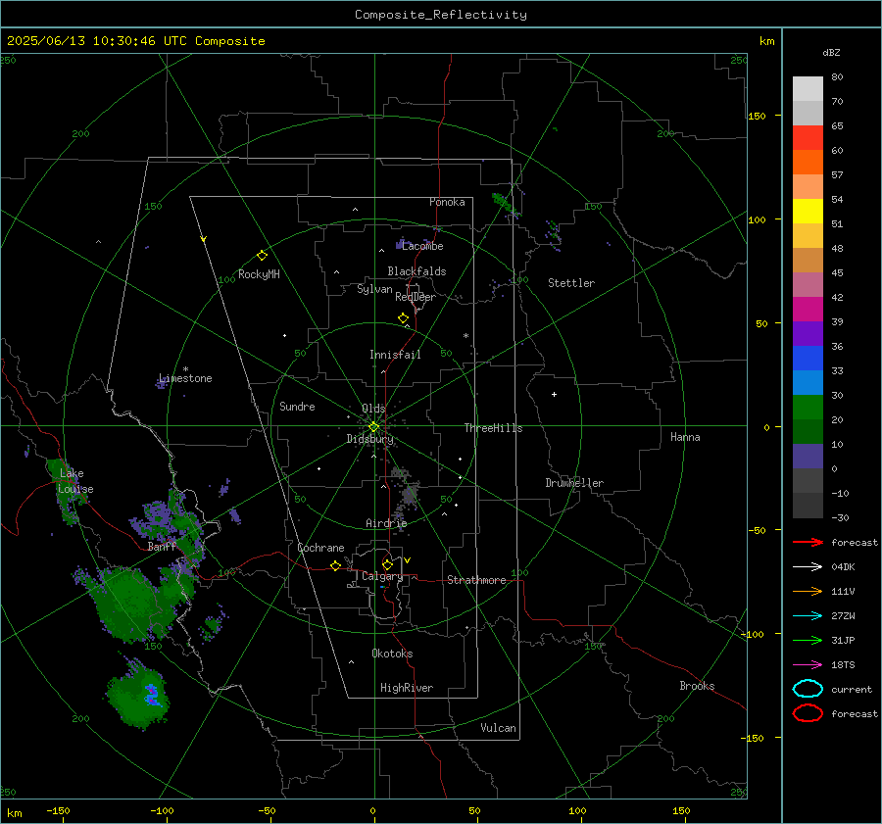The width and height of the screenshot is (882, 824).
Task: Click the yellow diamond marker near Cochrane
Action: (335, 565)
